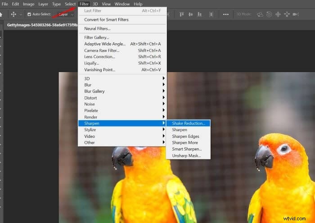The height and width of the screenshot is (223, 315).
Task: Choose Adaptive Wide Angle filter
Action: 122,44
